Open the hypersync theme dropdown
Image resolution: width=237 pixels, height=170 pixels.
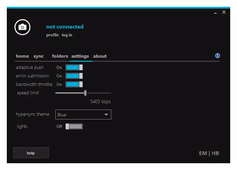click(x=83, y=115)
